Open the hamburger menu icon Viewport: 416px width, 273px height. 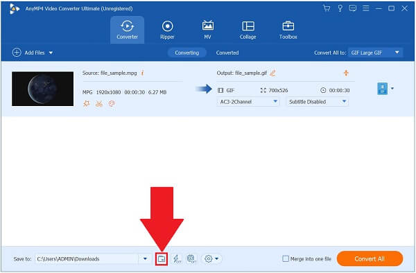tap(366, 8)
